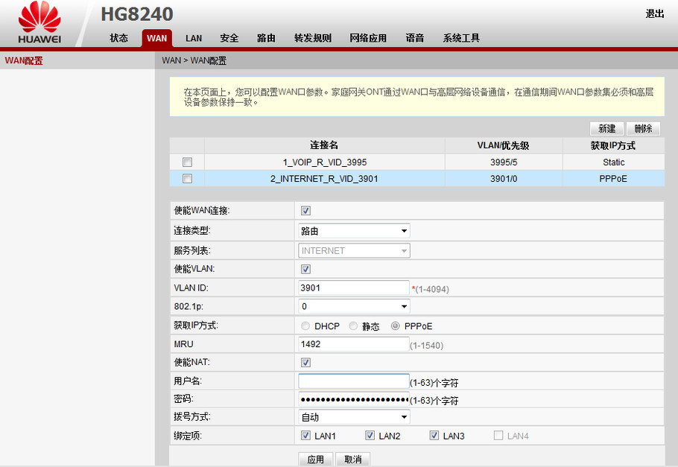Click the 退出 logout link

[655, 14]
